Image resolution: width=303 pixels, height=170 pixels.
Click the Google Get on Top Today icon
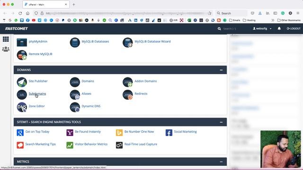[x=20, y=133]
